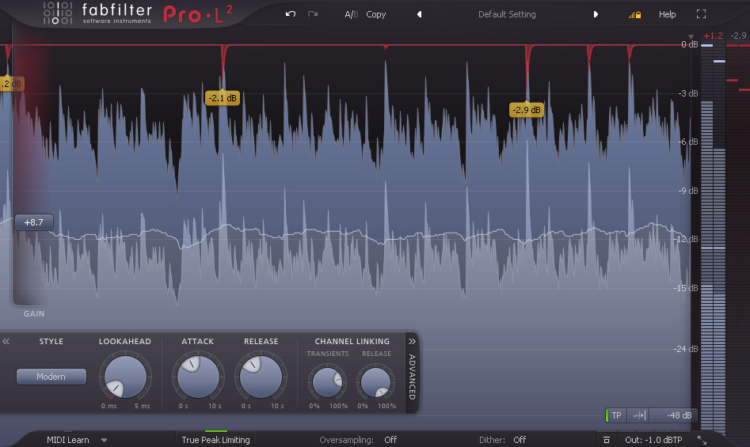Click the -2.1 dB peak label
The image size is (750, 447).
[x=223, y=98]
